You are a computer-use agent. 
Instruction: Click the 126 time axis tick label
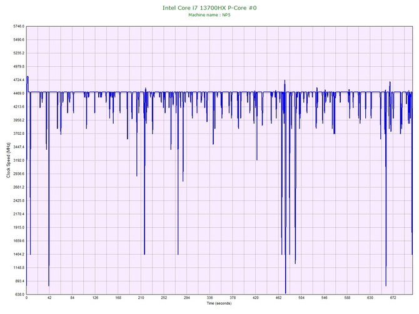(95, 298)
